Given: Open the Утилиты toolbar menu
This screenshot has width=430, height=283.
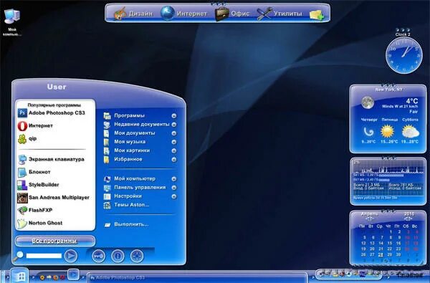Looking at the screenshot, I should coord(279,14).
